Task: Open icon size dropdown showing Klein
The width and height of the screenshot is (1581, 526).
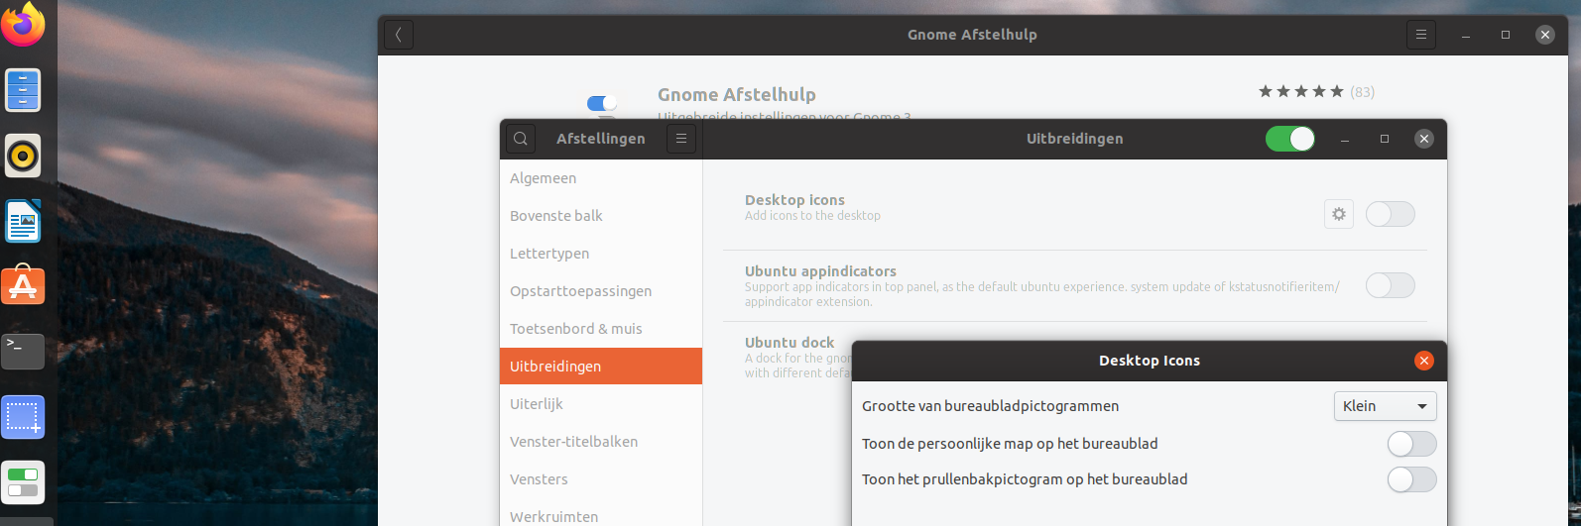Action: [x=1385, y=406]
